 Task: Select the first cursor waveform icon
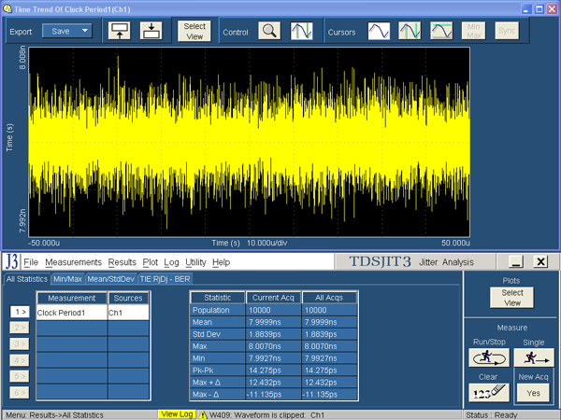(x=379, y=31)
